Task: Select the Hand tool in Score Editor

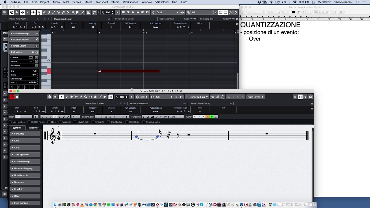Action: click(x=96, y=97)
